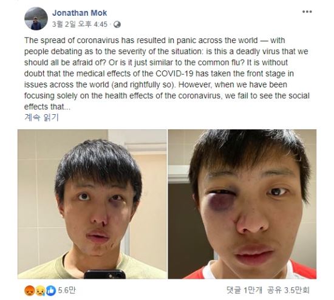Click the black phone in left photo
This screenshot has height=300, width=334.
[104, 274]
